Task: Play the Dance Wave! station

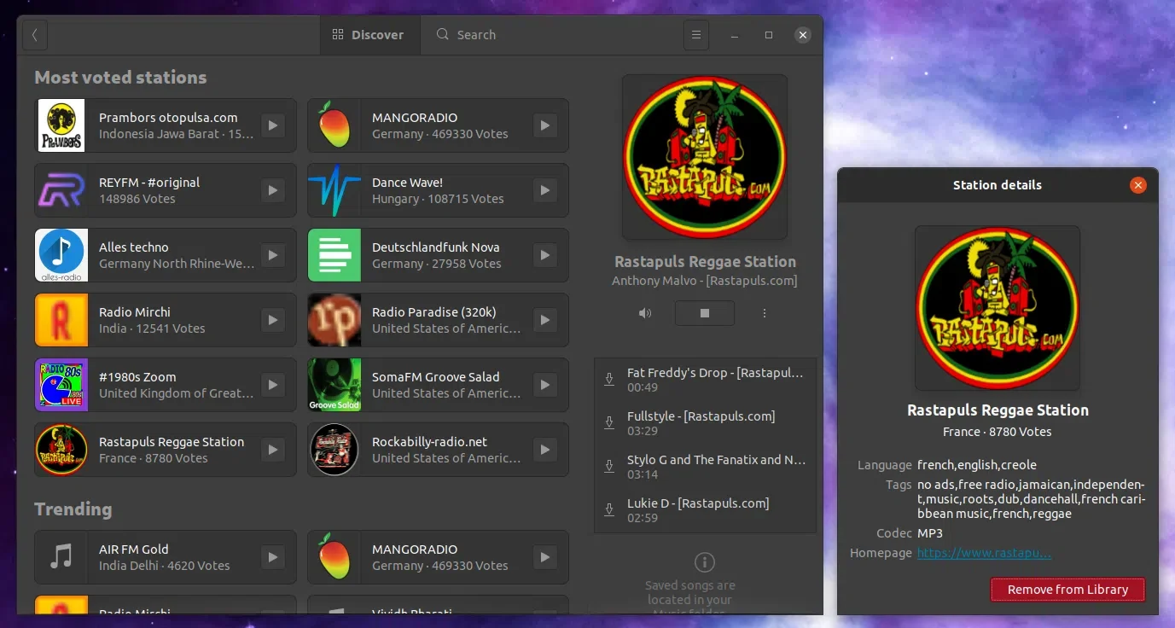Action: coord(545,190)
